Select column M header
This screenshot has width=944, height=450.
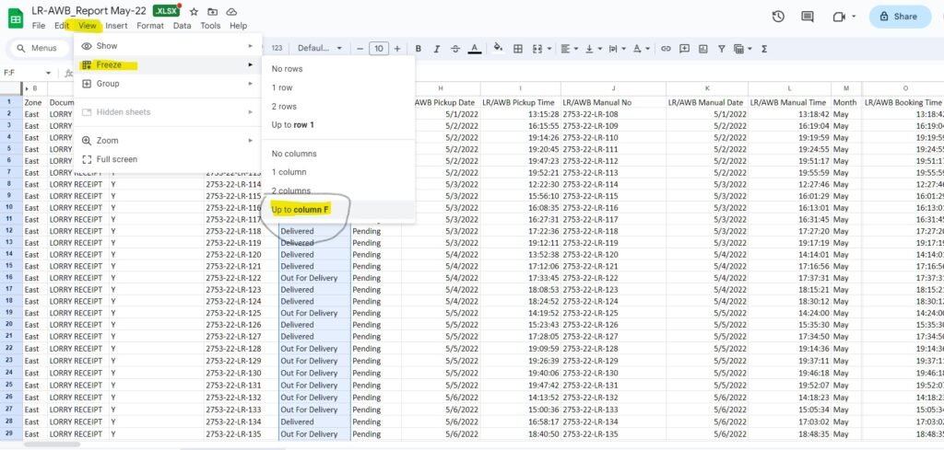point(846,88)
